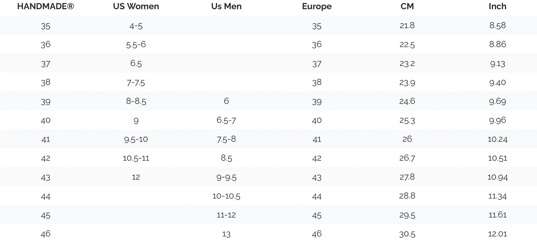This screenshot has height=244, width=537.
Task: Click the 30.5 CM value
Action: 407,234
